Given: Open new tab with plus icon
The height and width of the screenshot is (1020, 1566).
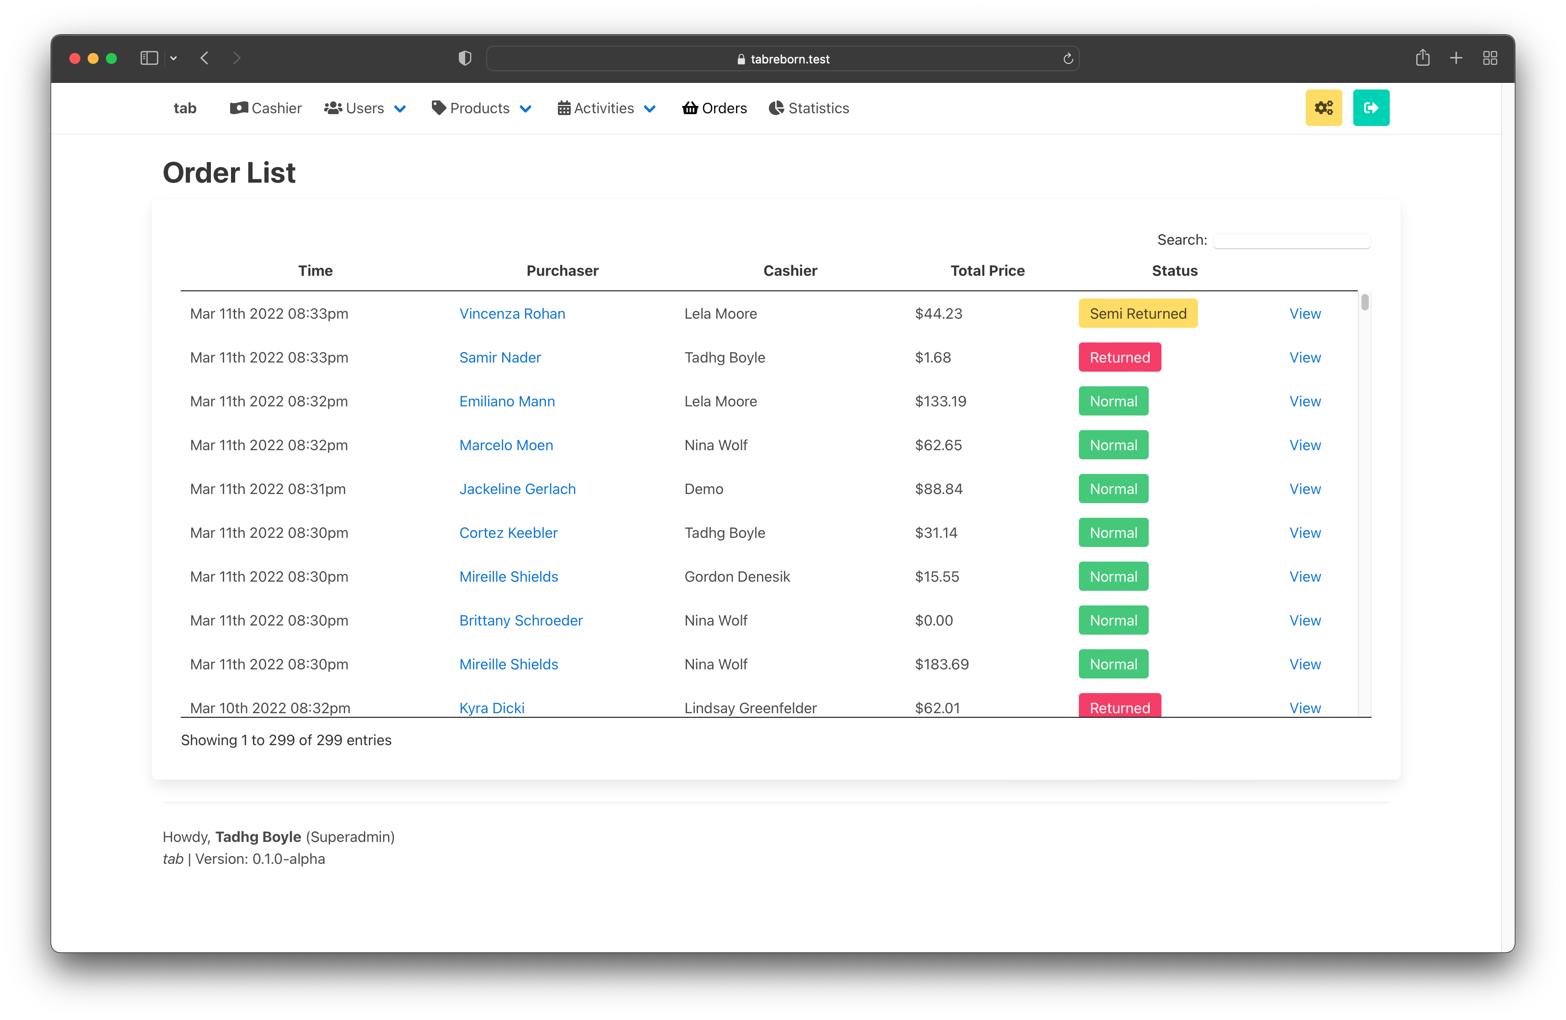Looking at the screenshot, I should (x=1456, y=58).
